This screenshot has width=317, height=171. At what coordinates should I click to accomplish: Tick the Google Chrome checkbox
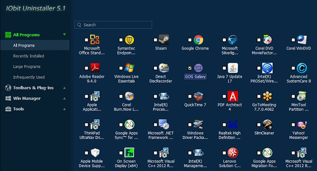pyautogui.click(x=190, y=40)
